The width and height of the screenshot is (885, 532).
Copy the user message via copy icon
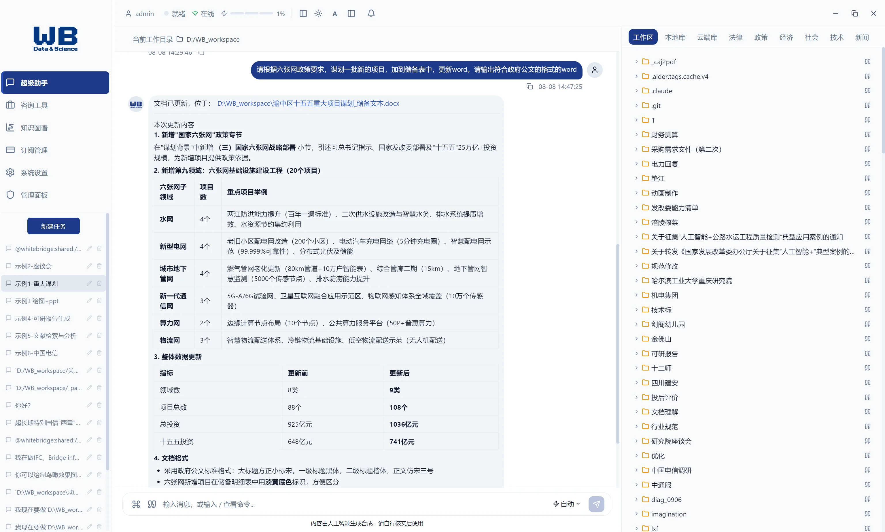pyautogui.click(x=530, y=86)
